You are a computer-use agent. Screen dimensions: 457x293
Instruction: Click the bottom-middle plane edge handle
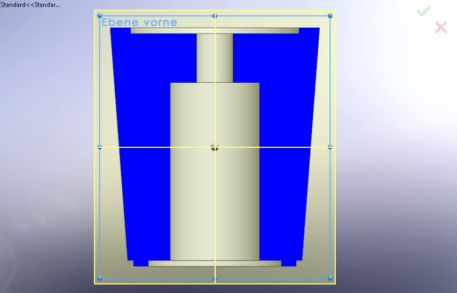pos(215,278)
